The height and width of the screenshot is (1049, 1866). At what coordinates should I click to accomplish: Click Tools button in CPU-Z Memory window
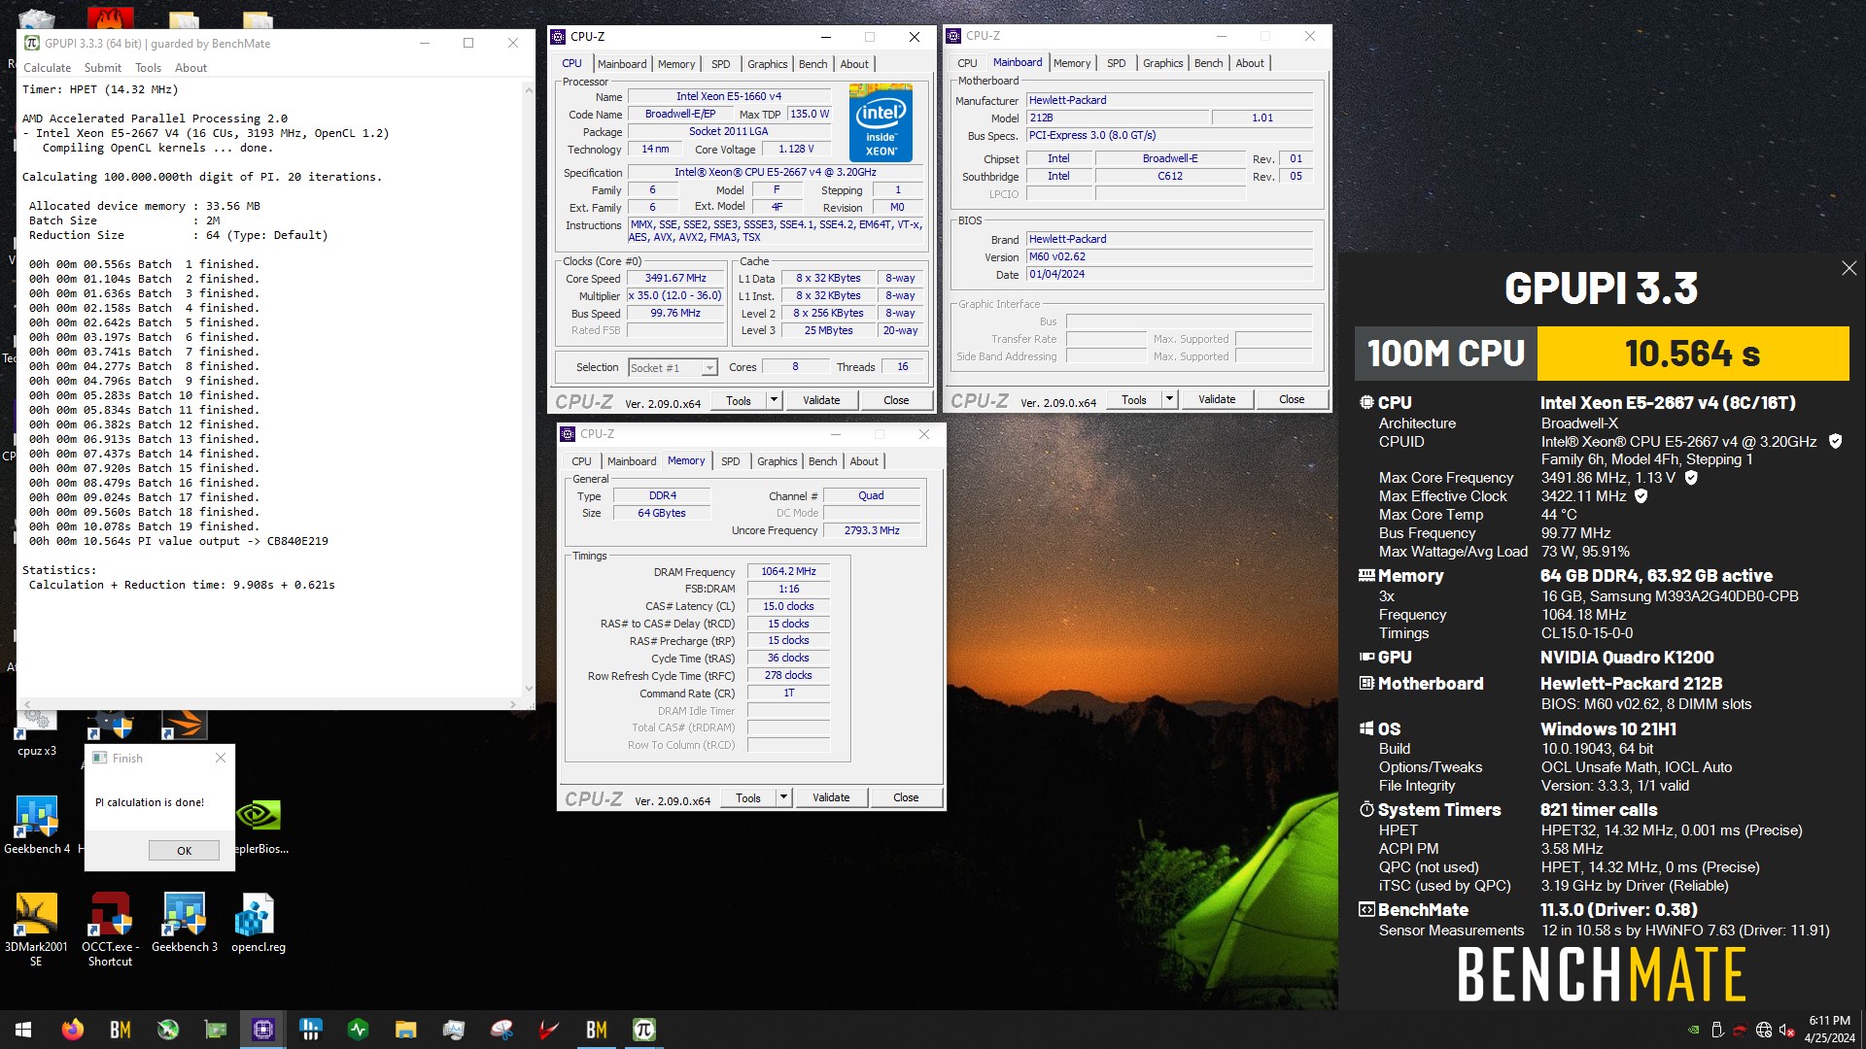(x=748, y=797)
